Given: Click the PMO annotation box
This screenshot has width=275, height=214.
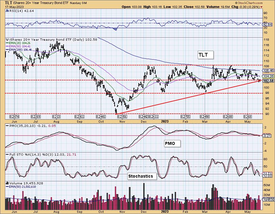Looking at the screenshot, I should pos(172,143).
